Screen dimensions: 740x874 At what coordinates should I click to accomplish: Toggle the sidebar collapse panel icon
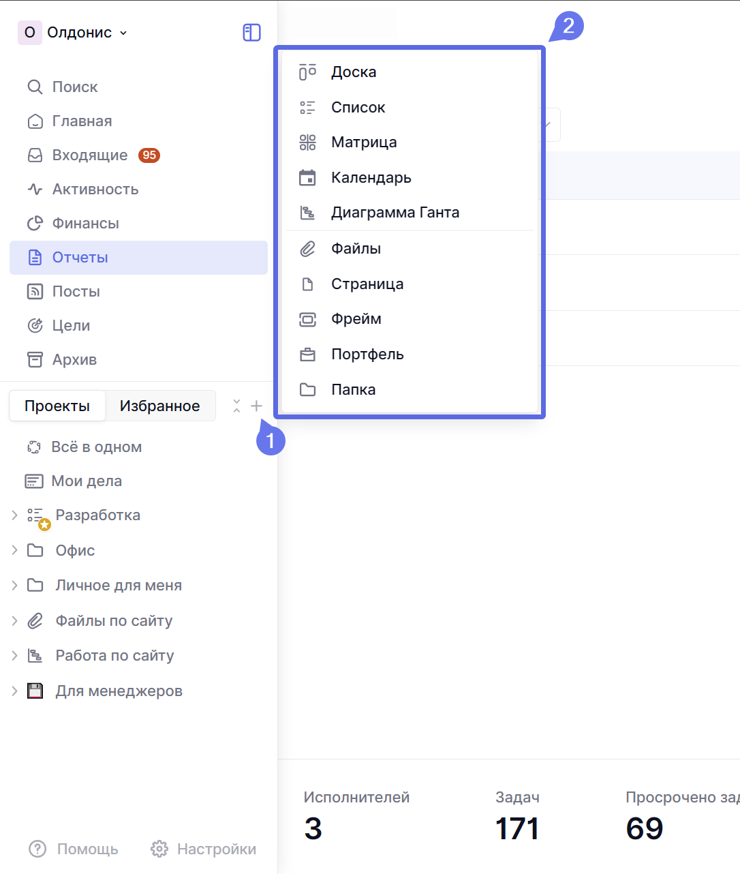pyautogui.click(x=251, y=33)
